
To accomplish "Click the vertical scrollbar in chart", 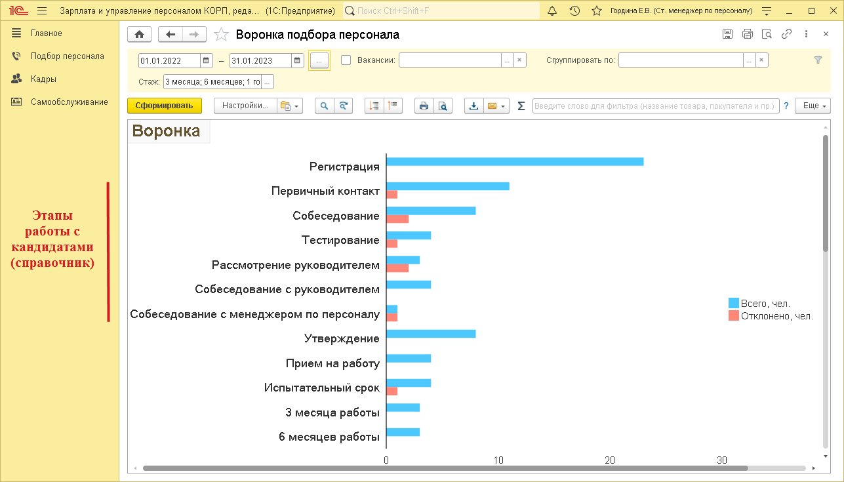I will (x=826, y=193).
